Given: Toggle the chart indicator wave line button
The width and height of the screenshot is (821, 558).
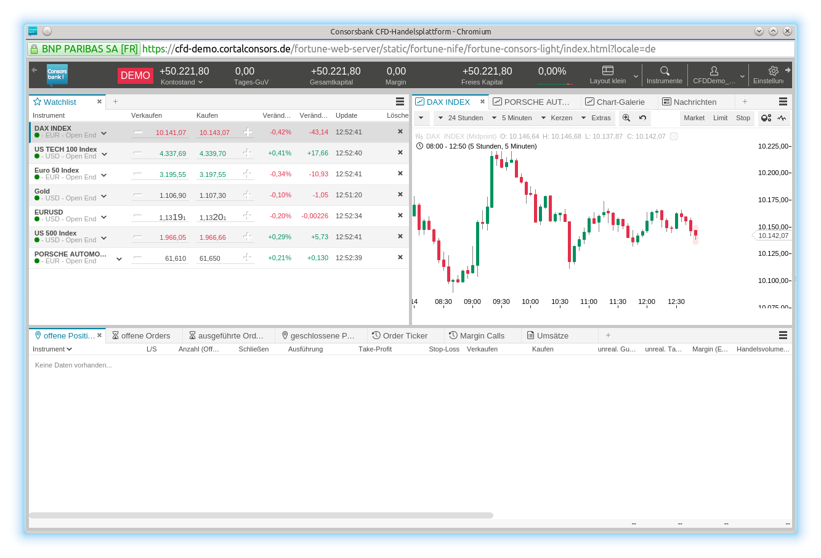Looking at the screenshot, I should (x=782, y=118).
